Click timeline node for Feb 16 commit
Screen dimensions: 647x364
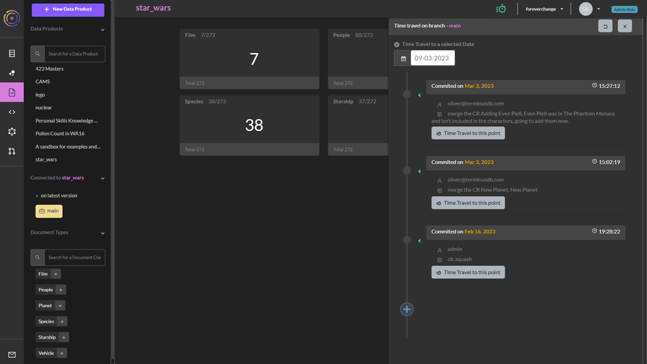pos(407,240)
